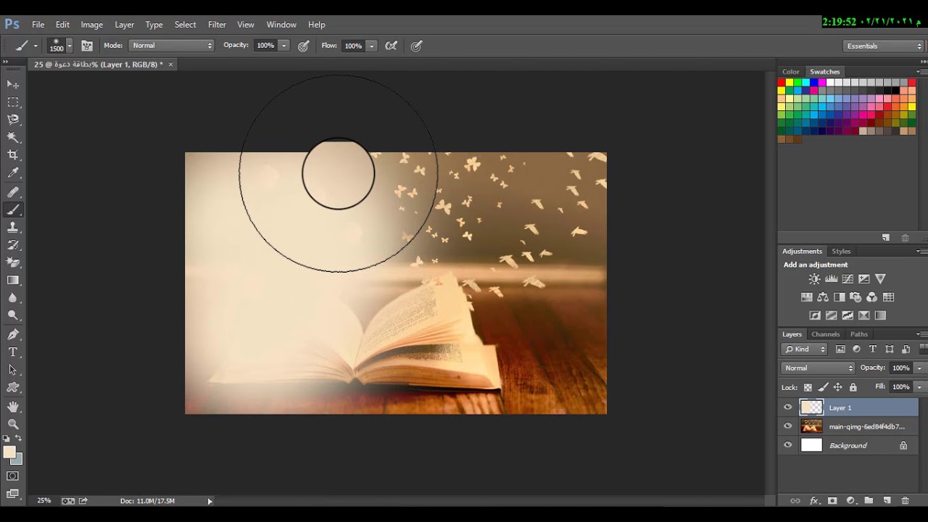
Task: Pick the red swatch in Swatches panel
Action: pyautogui.click(x=782, y=83)
